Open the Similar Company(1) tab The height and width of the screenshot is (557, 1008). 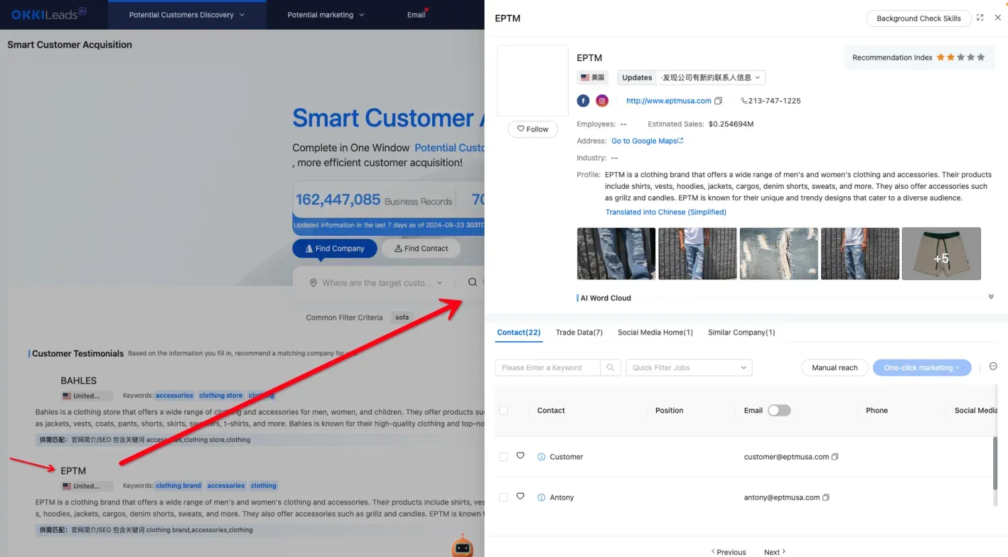click(x=741, y=333)
